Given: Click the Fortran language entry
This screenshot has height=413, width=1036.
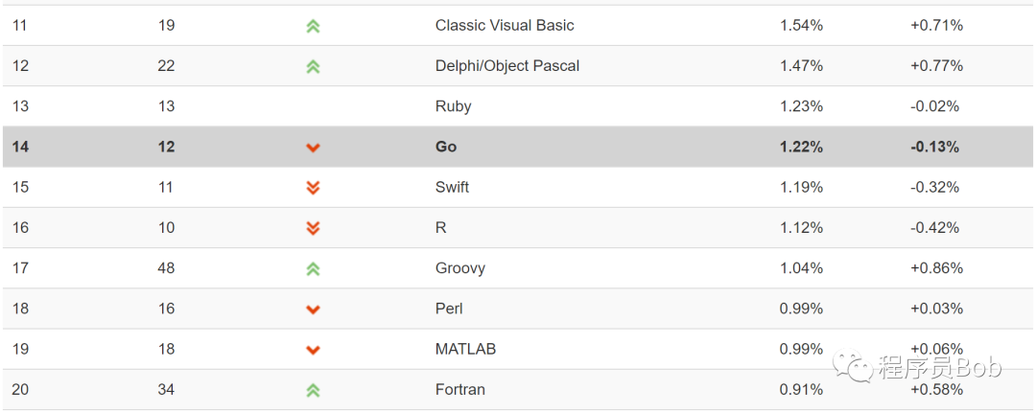Looking at the screenshot, I should click(x=459, y=389).
